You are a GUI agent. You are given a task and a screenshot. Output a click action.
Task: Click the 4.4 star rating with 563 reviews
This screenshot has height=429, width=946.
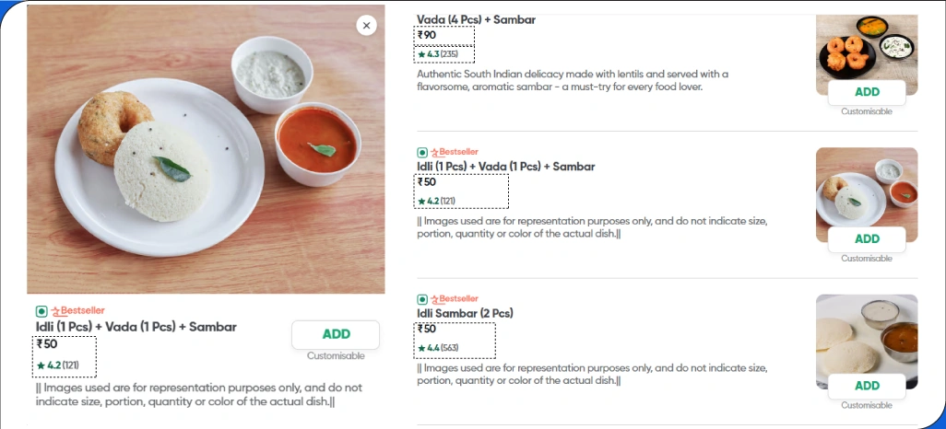(x=437, y=348)
